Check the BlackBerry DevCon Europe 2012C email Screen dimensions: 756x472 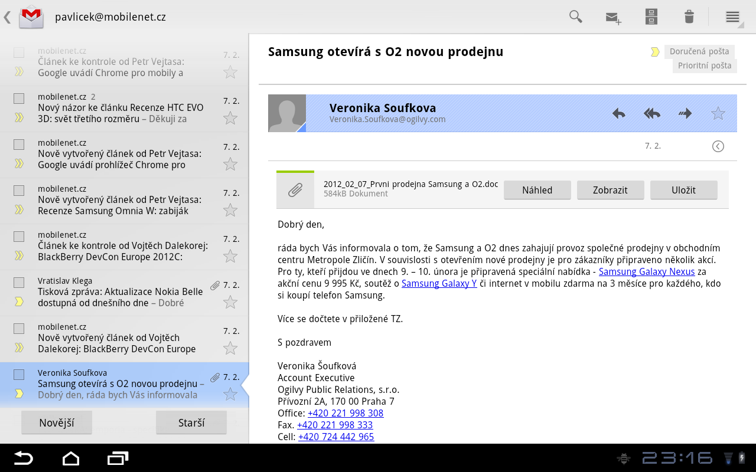(19, 237)
